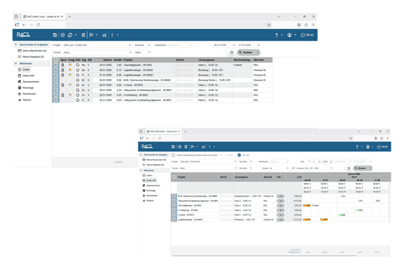The image size is (405, 270).
Task: Click the flag icon in lower window toolbar
Action: [192, 146]
